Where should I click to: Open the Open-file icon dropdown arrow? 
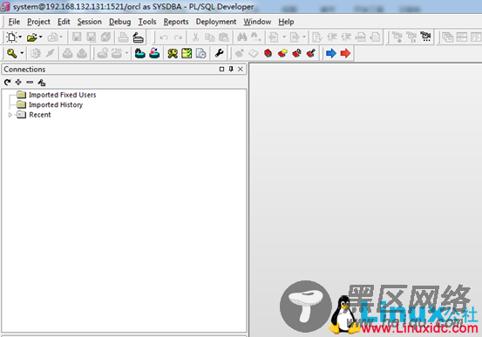tap(40, 37)
